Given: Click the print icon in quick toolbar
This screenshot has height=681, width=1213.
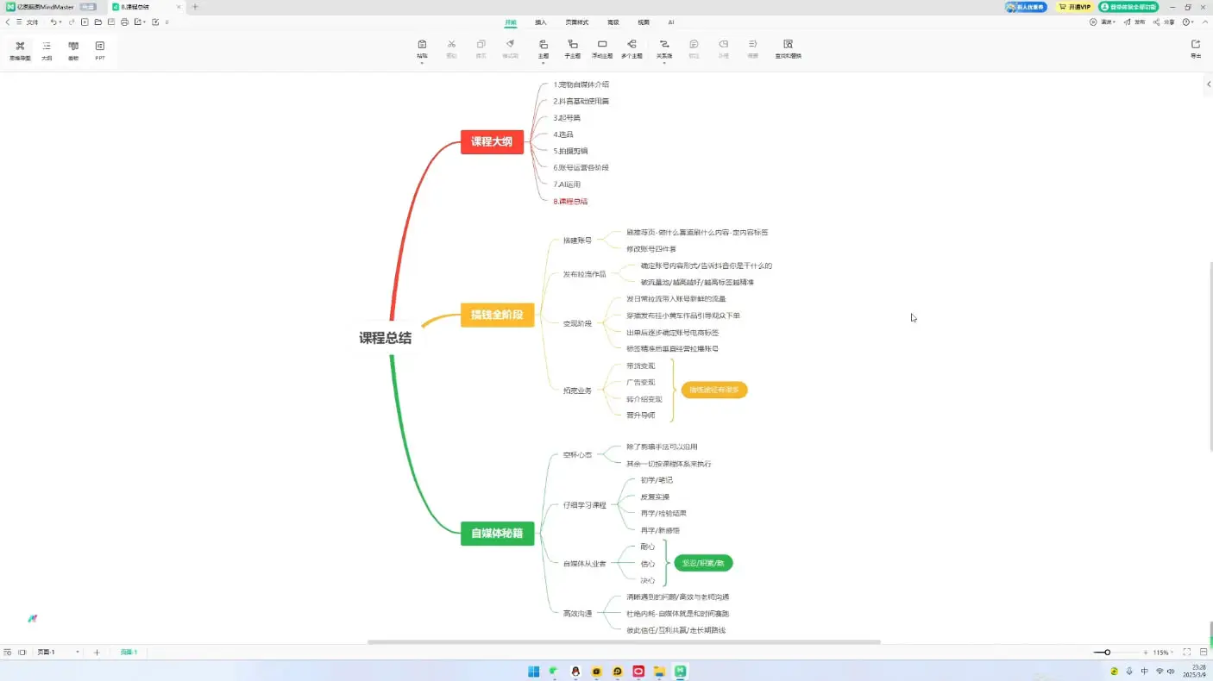Looking at the screenshot, I should (125, 22).
